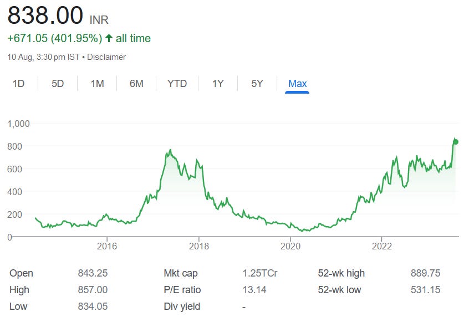The width and height of the screenshot is (464, 317).
Task: Click the 52-wk high value 889.75
Action: click(426, 273)
